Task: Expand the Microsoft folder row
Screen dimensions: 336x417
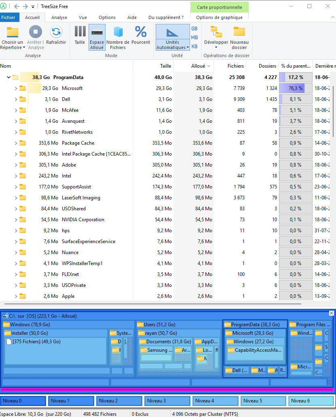Action: tap(16, 89)
